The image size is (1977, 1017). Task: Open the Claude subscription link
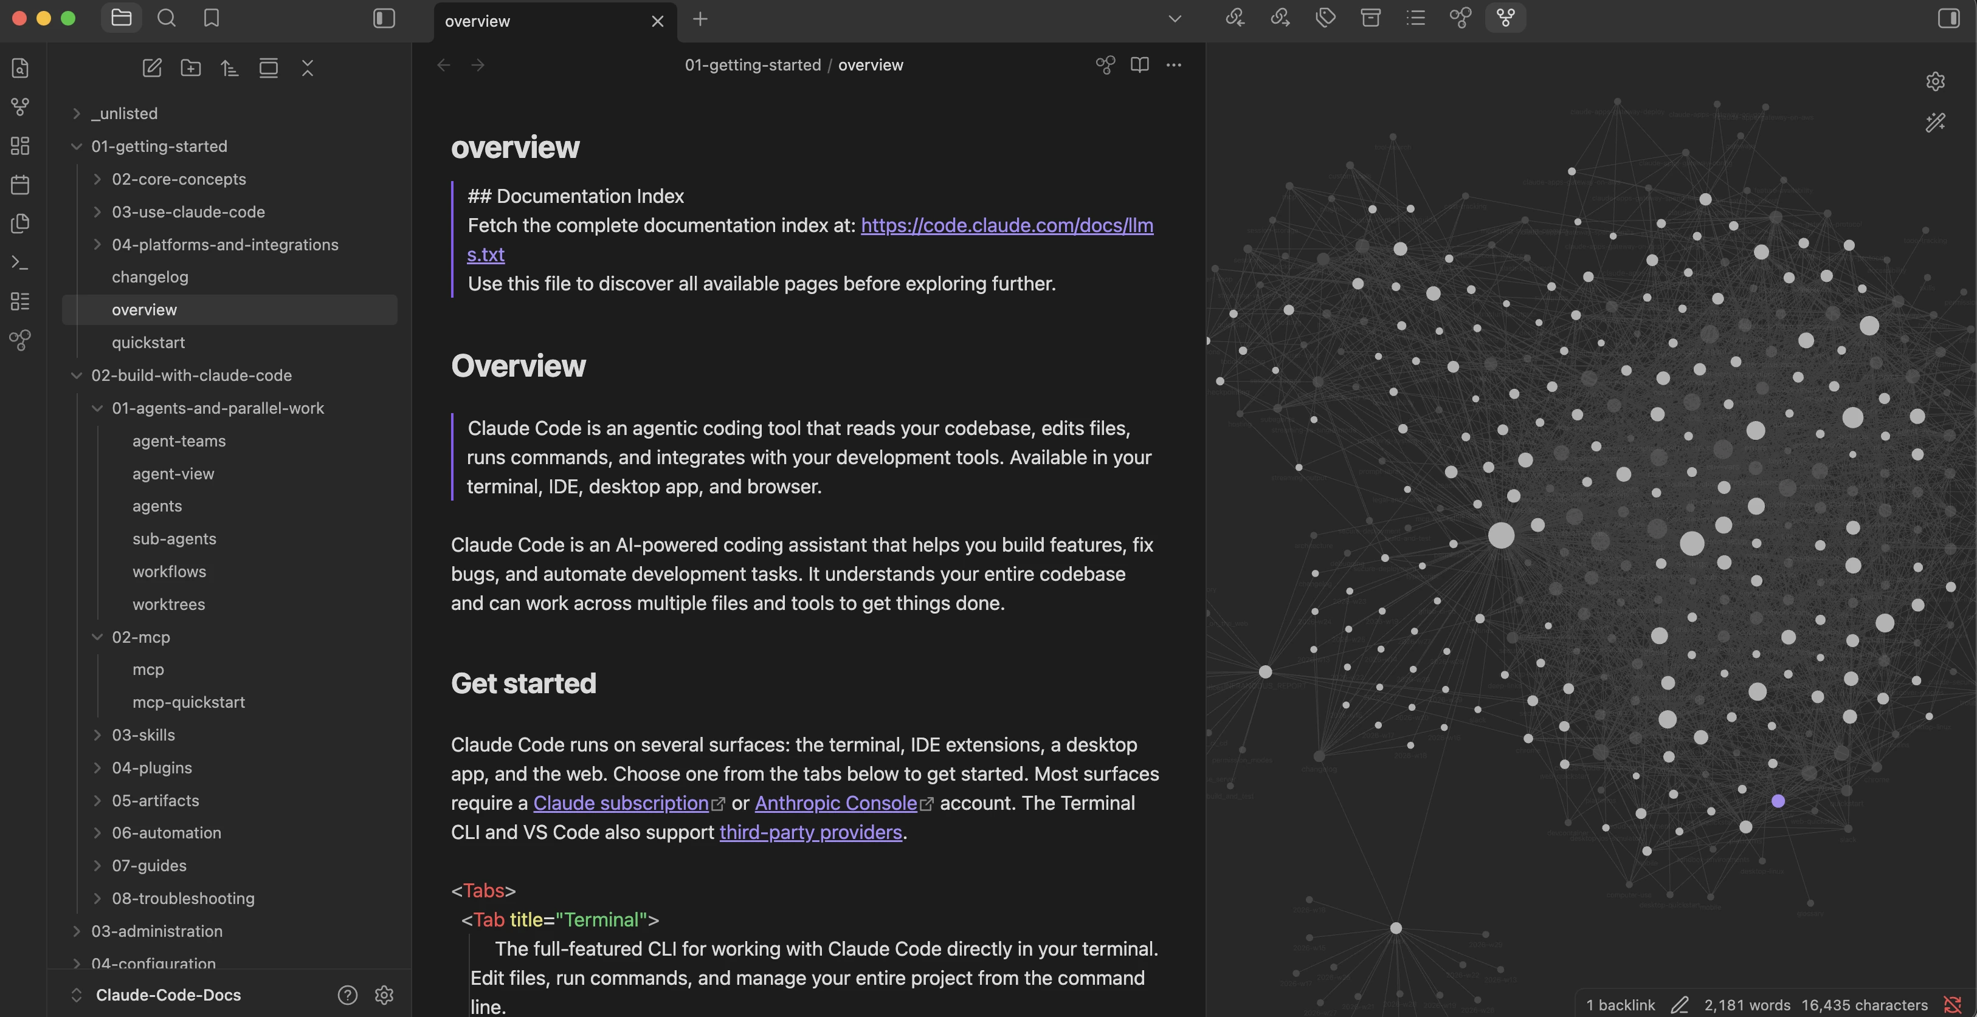point(621,803)
